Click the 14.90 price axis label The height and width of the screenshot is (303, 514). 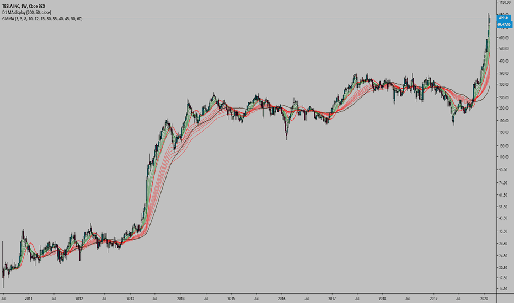tap(503, 289)
